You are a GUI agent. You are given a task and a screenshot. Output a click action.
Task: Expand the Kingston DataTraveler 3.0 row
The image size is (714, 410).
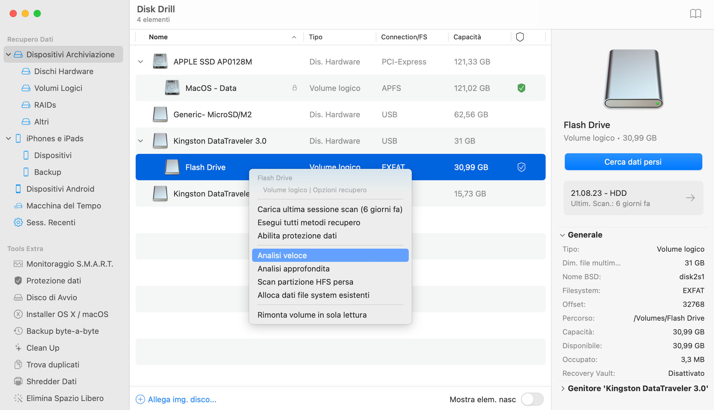(141, 141)
